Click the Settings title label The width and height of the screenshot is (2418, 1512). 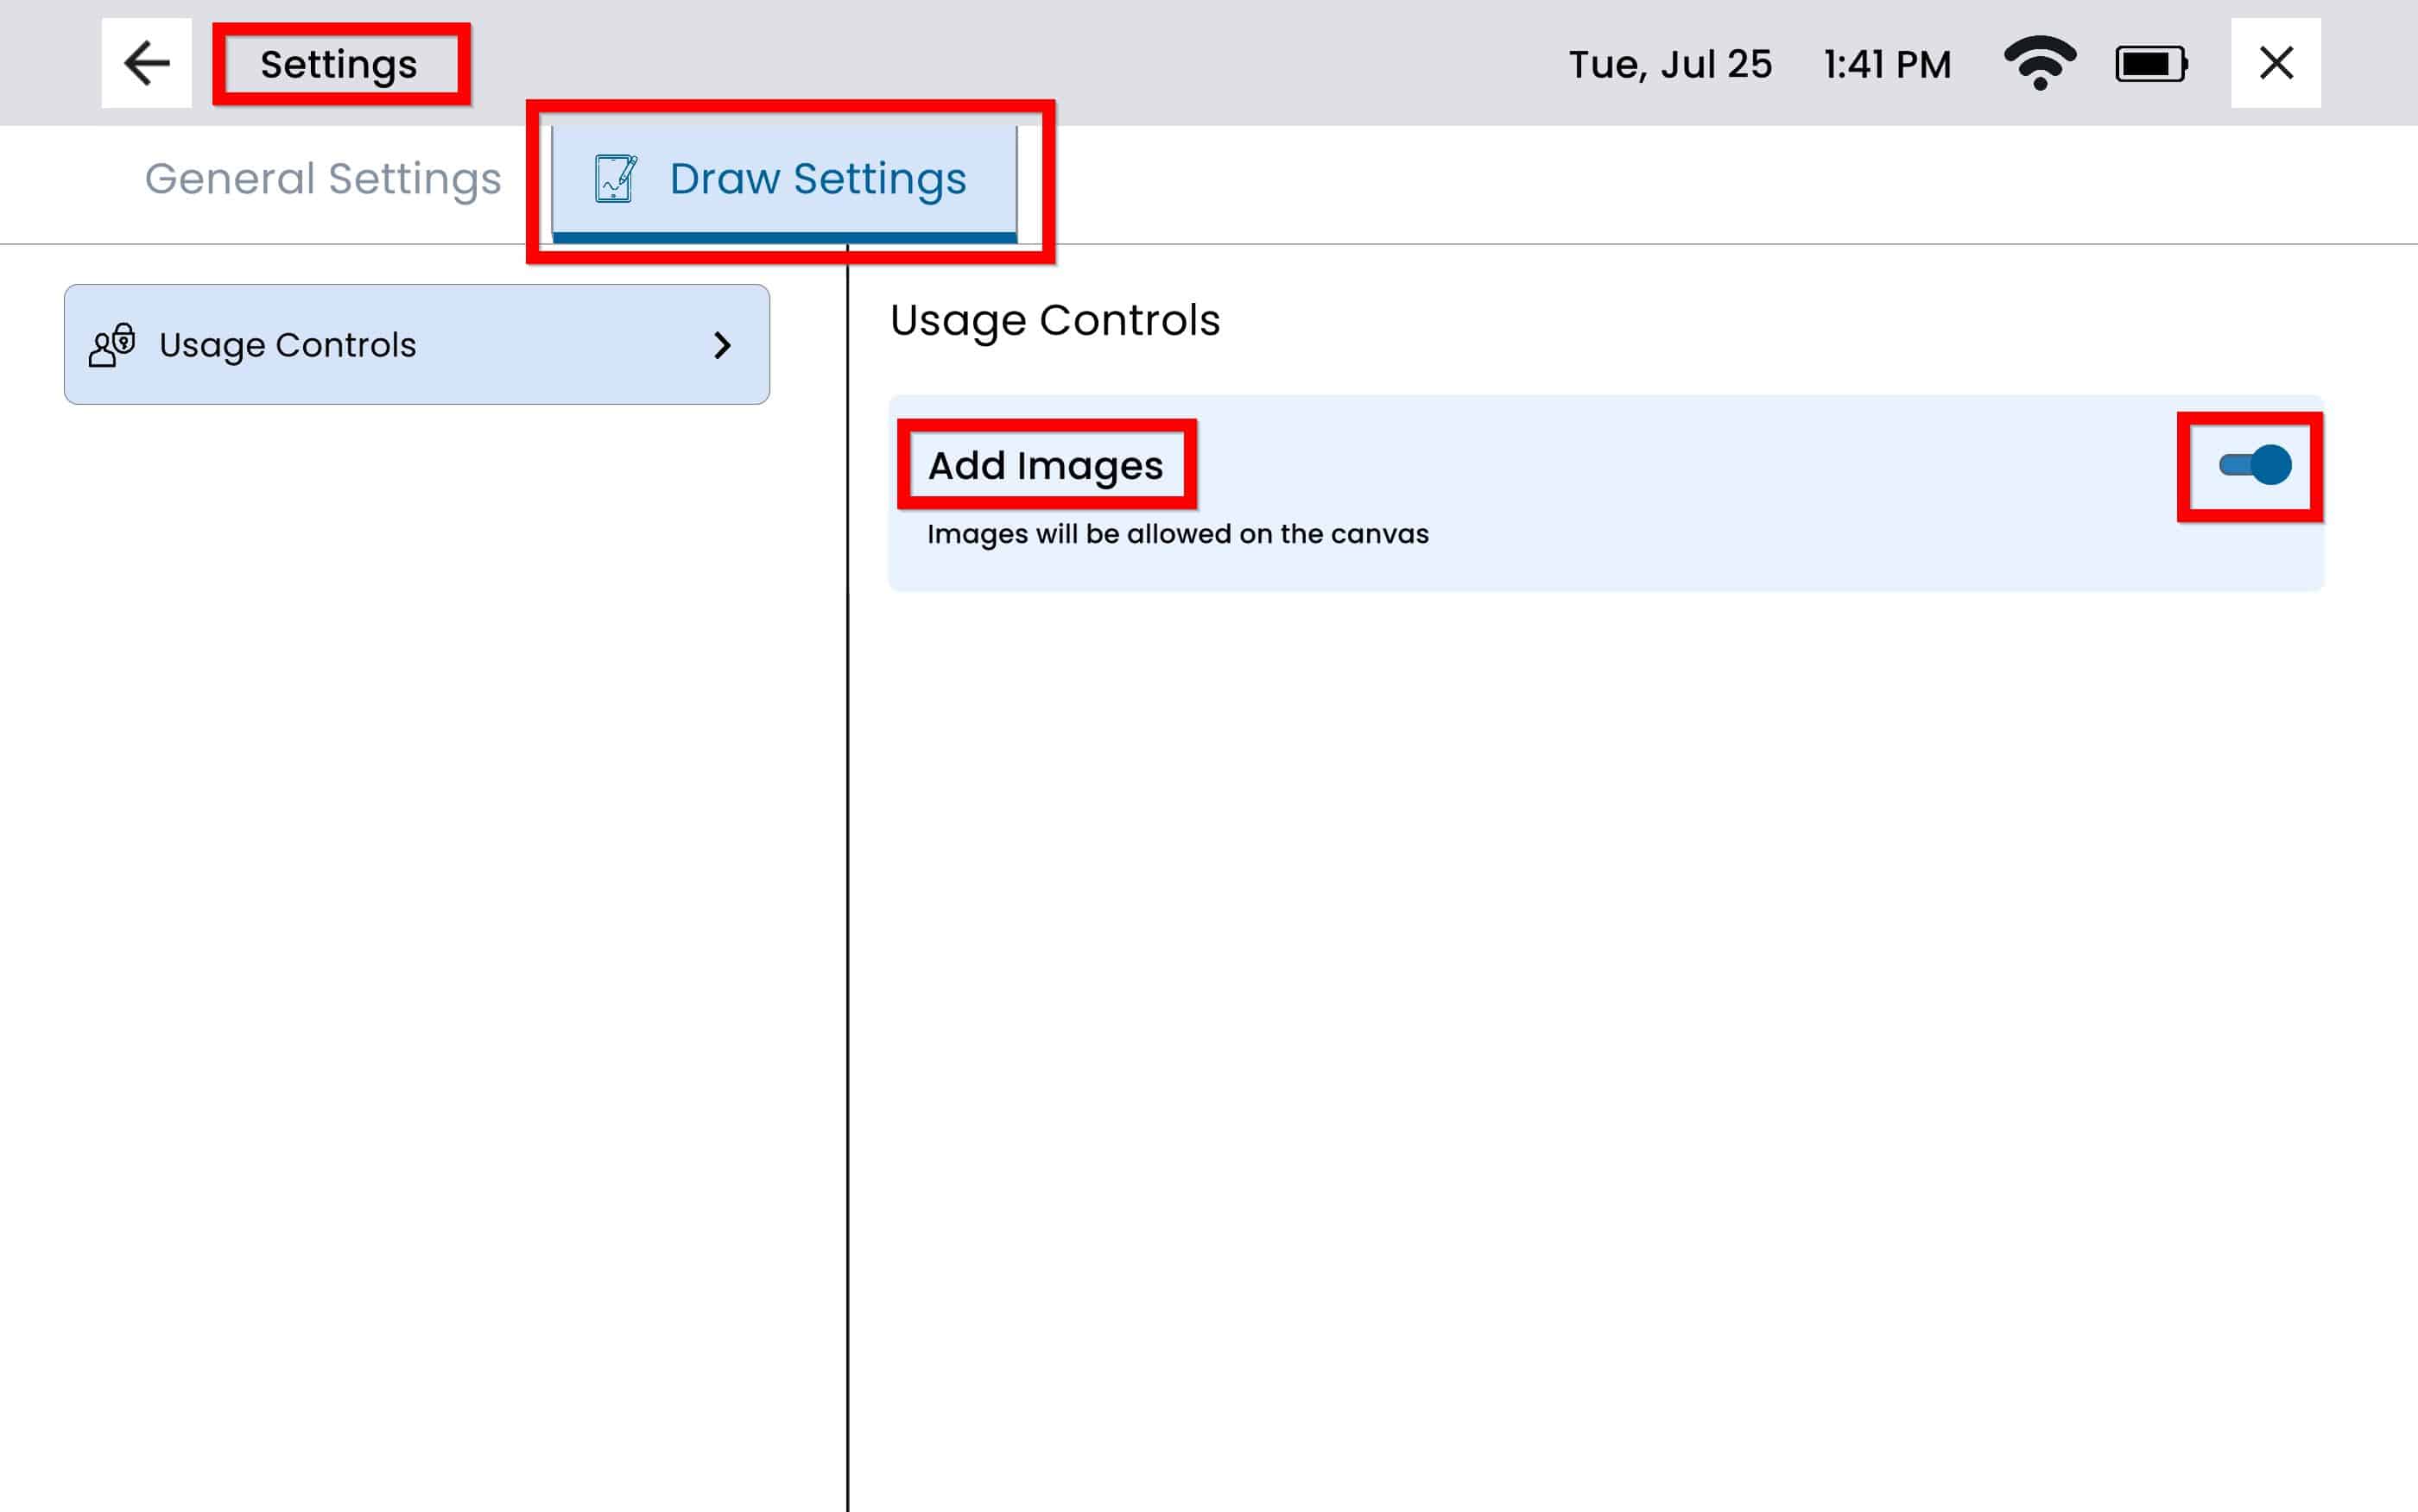pos(339,65)
